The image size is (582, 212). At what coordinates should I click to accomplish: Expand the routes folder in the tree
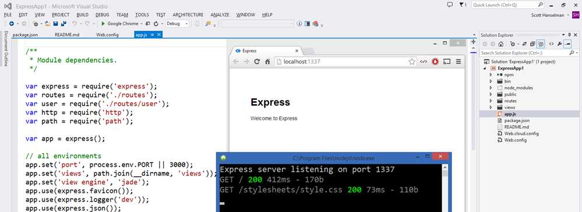491,101
